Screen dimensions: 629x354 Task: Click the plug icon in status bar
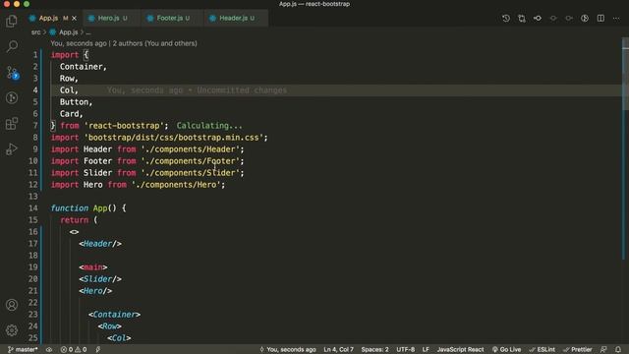pos(98,350)
